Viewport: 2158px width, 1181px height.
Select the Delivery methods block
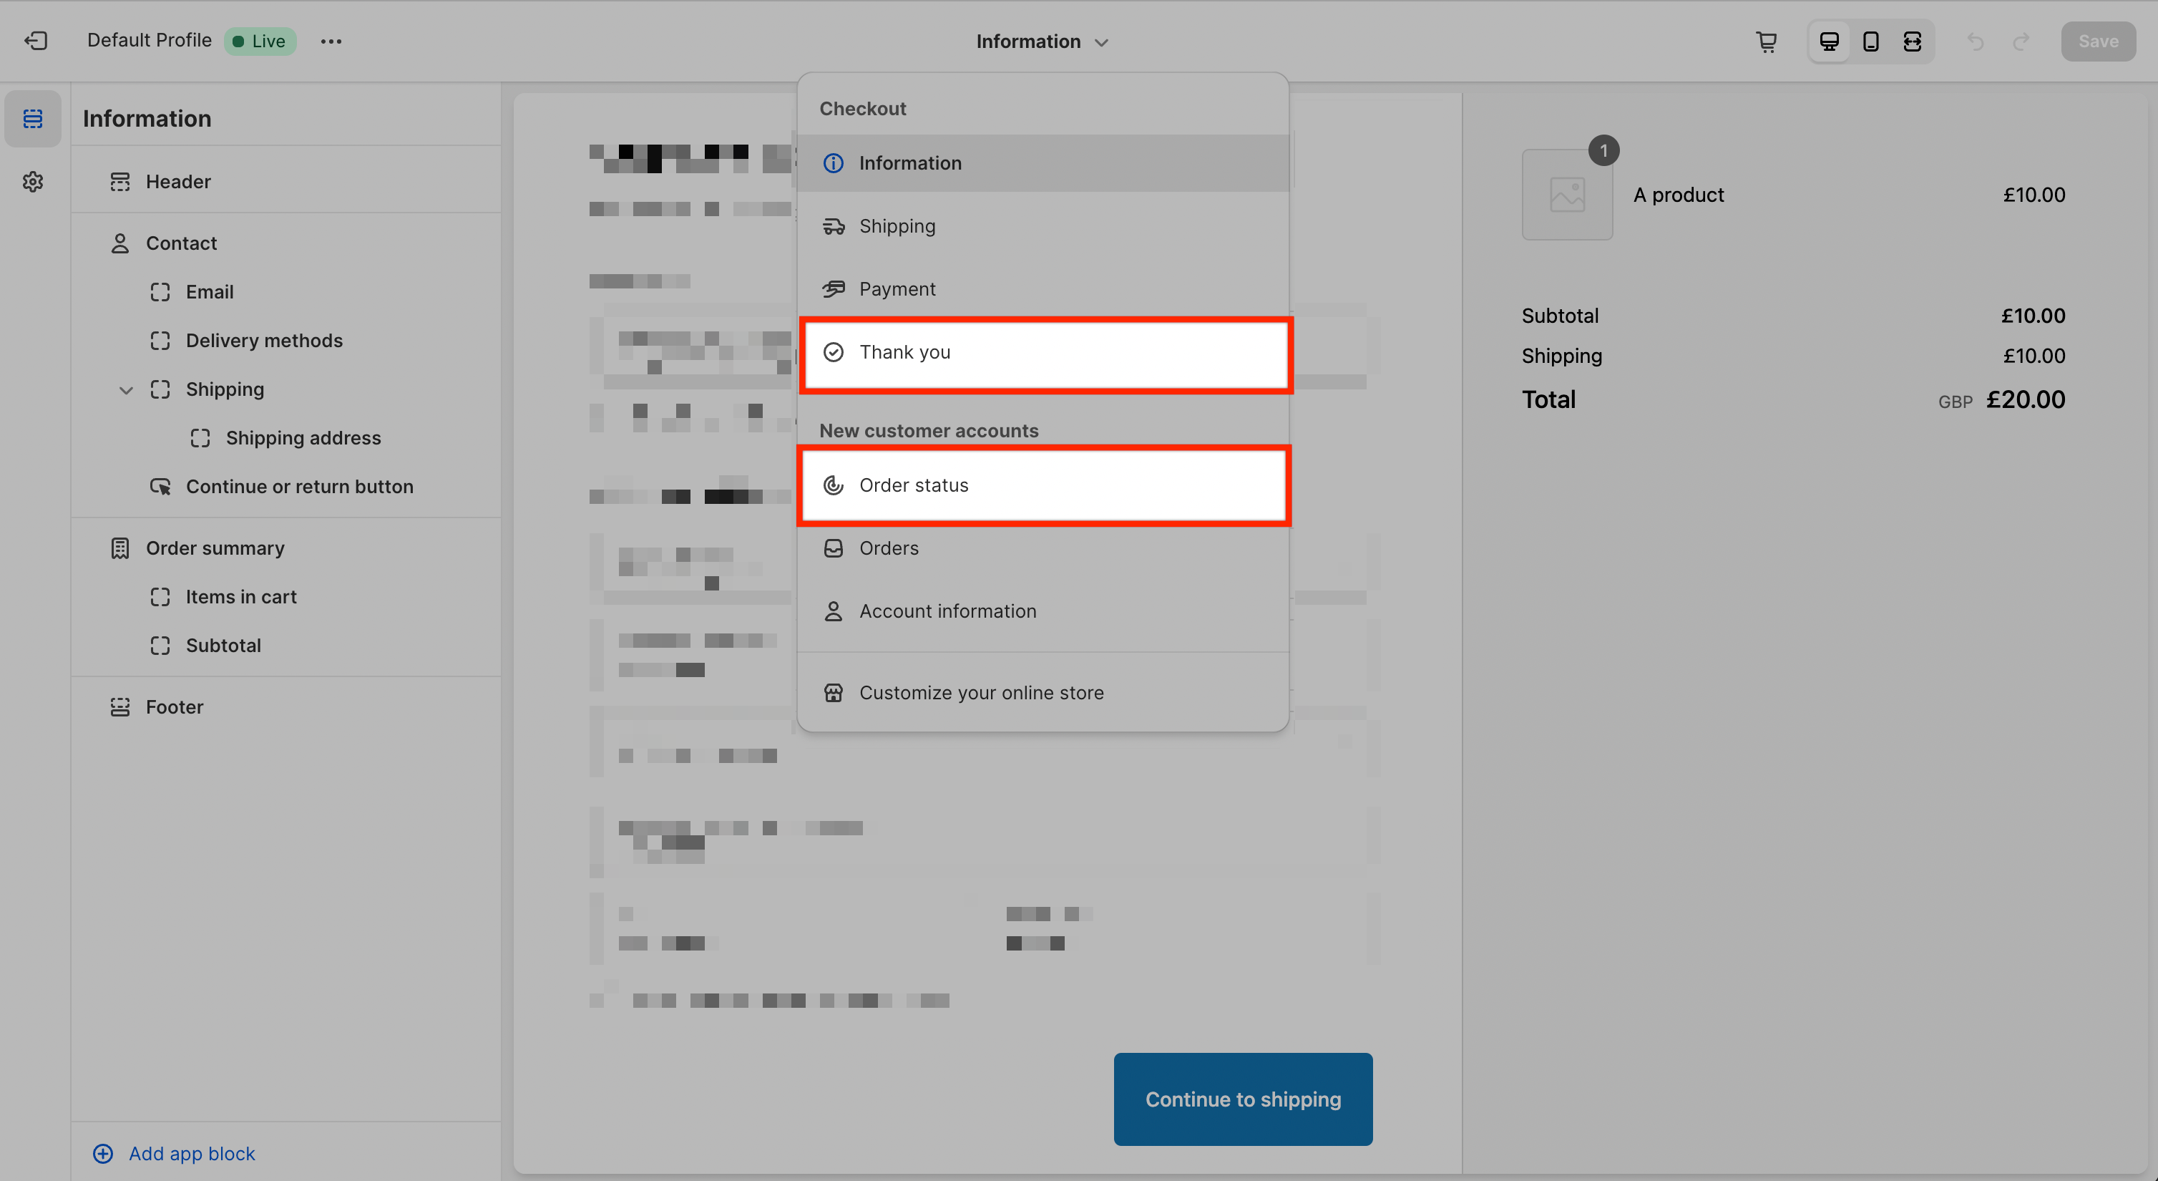(x=264, y=341)
